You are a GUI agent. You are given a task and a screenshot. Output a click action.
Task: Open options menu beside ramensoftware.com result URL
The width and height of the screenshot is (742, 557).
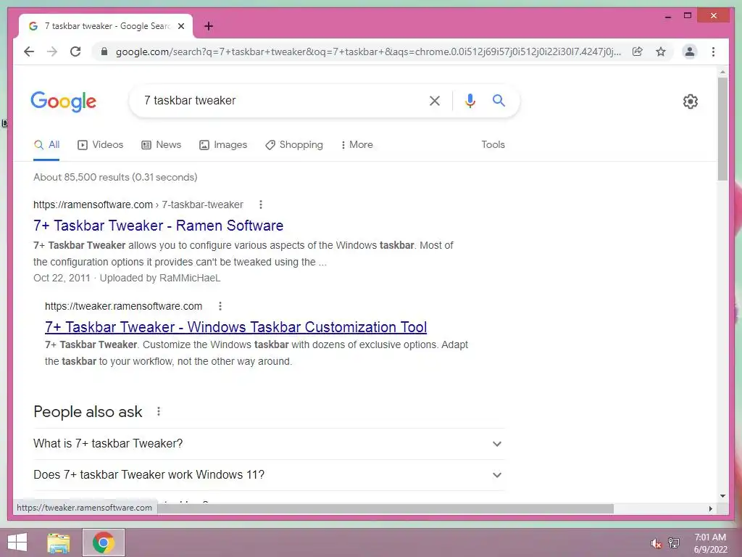(261, 205)
